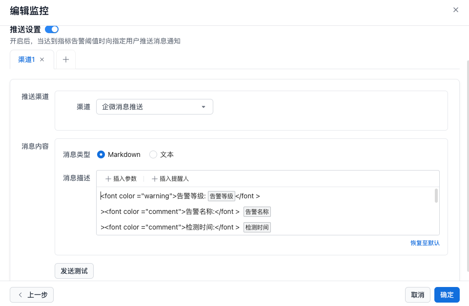Click the 检测时间 parameter tag
This screenshot has height=306, width=469.
click(x=257, y=228)
